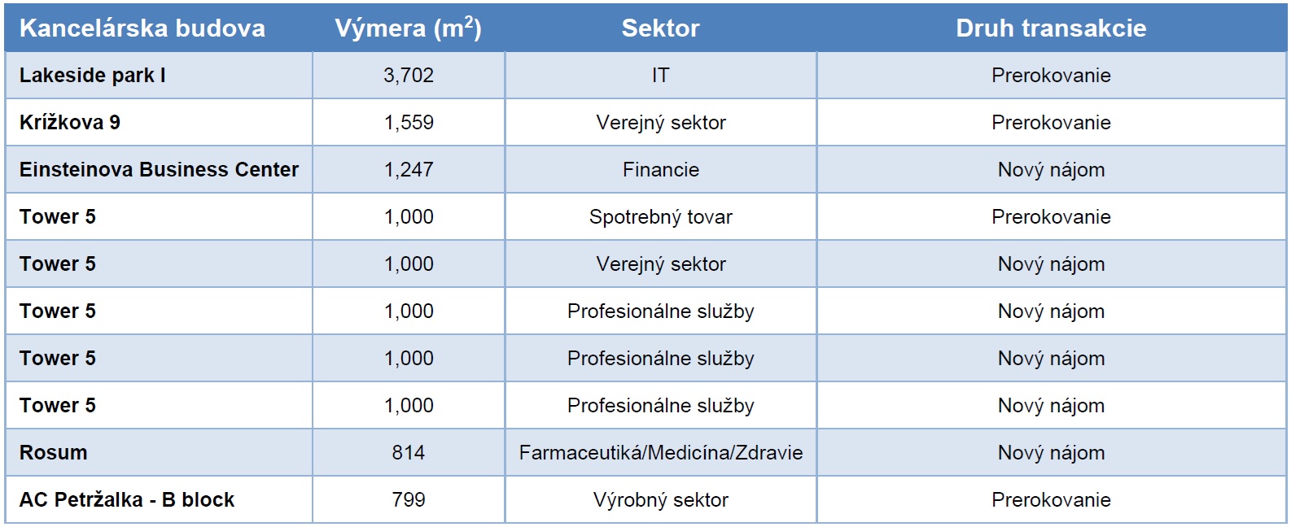1291x527 pixels.
Task: Click the Kancelárska budova column header
Action: coord(142,28)
